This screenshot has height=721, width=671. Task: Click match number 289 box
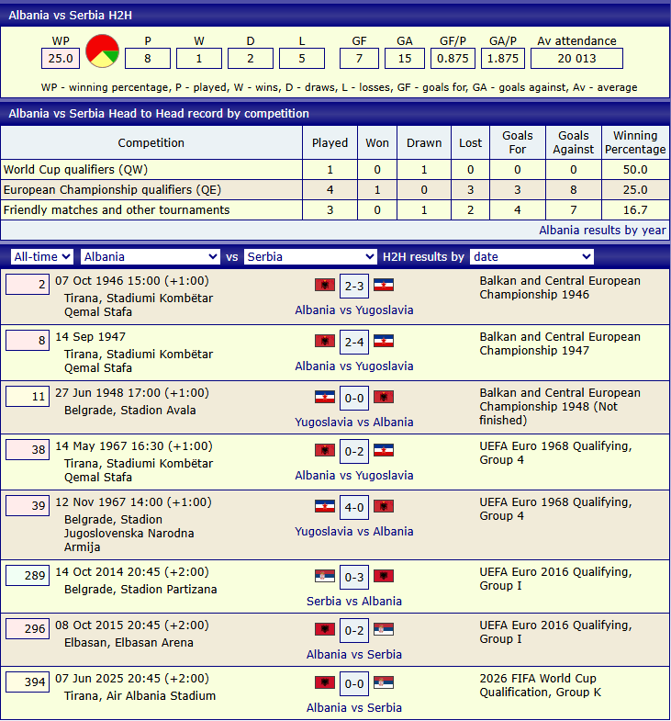click(x=28, y=575)
